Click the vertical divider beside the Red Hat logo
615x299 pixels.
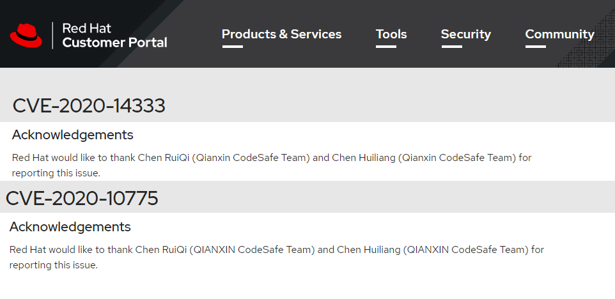point(52,35)
